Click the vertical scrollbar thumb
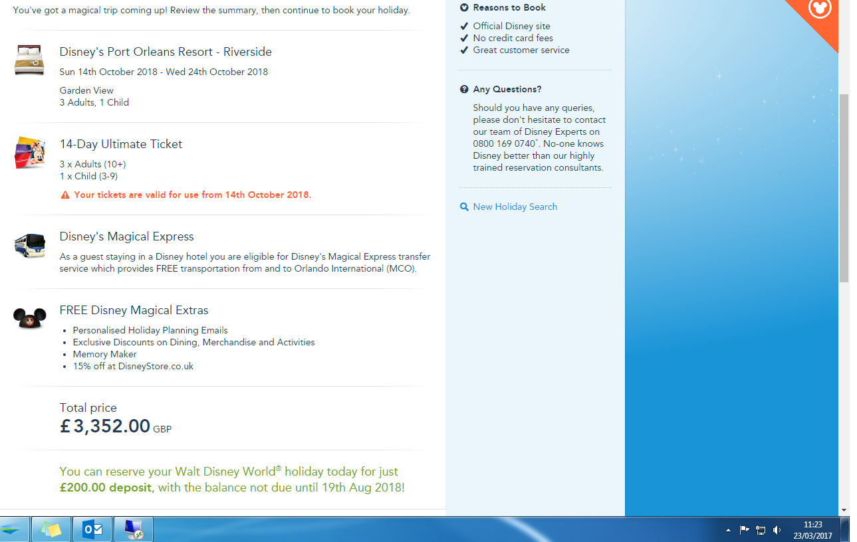This screenshot has width=857, height=542. [x=844, y=188]
